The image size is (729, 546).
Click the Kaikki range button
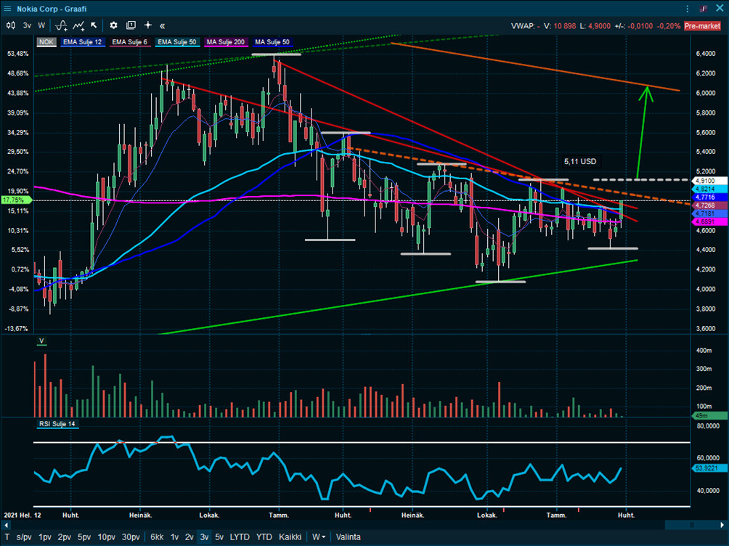pyautogui.click(x=290, y=537)
